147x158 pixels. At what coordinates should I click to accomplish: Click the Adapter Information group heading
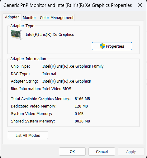click(x=28, y=59)
